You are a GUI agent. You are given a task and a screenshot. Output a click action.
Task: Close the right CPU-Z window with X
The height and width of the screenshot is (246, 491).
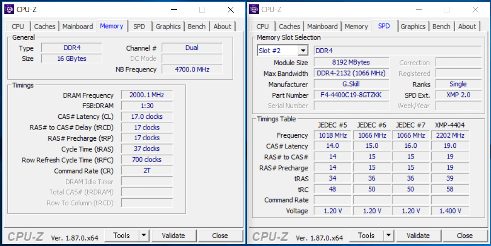click(x=475, y=10)
